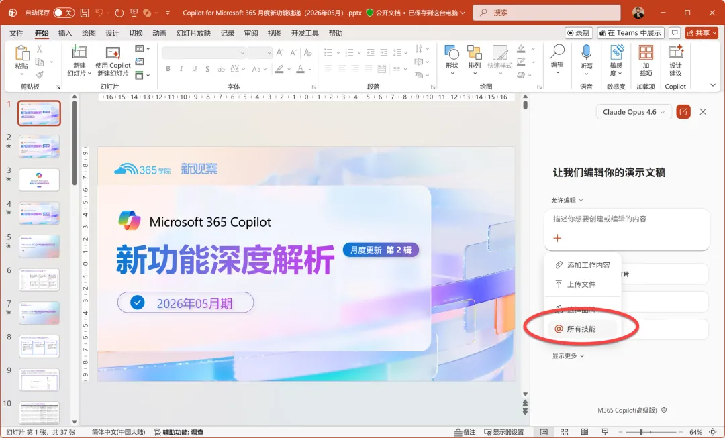This screenshot has width=725, height=438.
Task: Click the bulleted list icon
Action: click(x=328, y=52)
